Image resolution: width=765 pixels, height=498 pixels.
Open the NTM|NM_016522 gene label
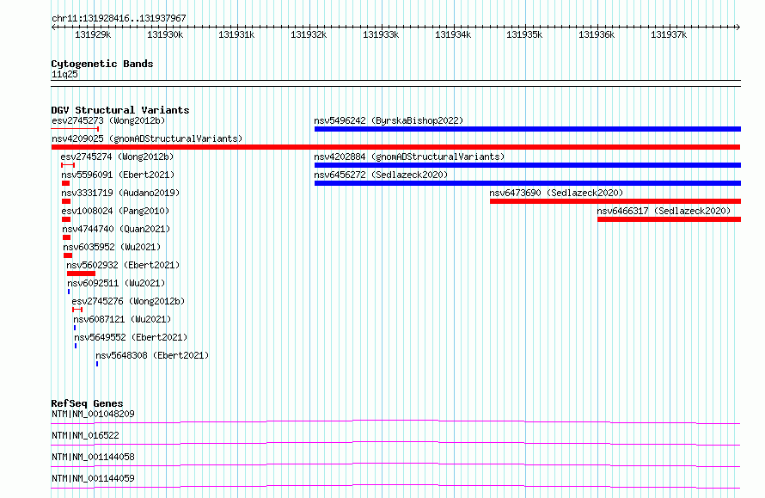(85, 435)
